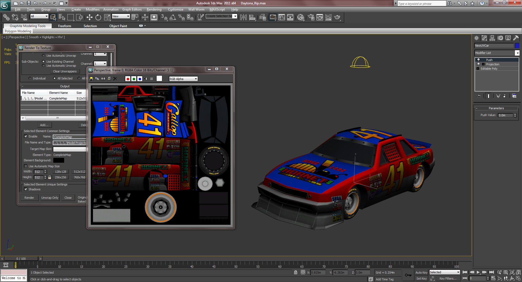Open the Hierarchy command panel tab
This screenshot has width=522, height=282.
(492, 38)
